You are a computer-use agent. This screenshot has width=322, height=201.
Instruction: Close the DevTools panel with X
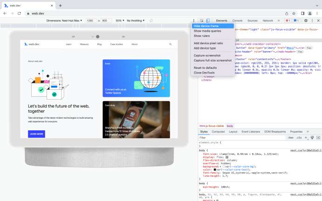pos(318,20)
